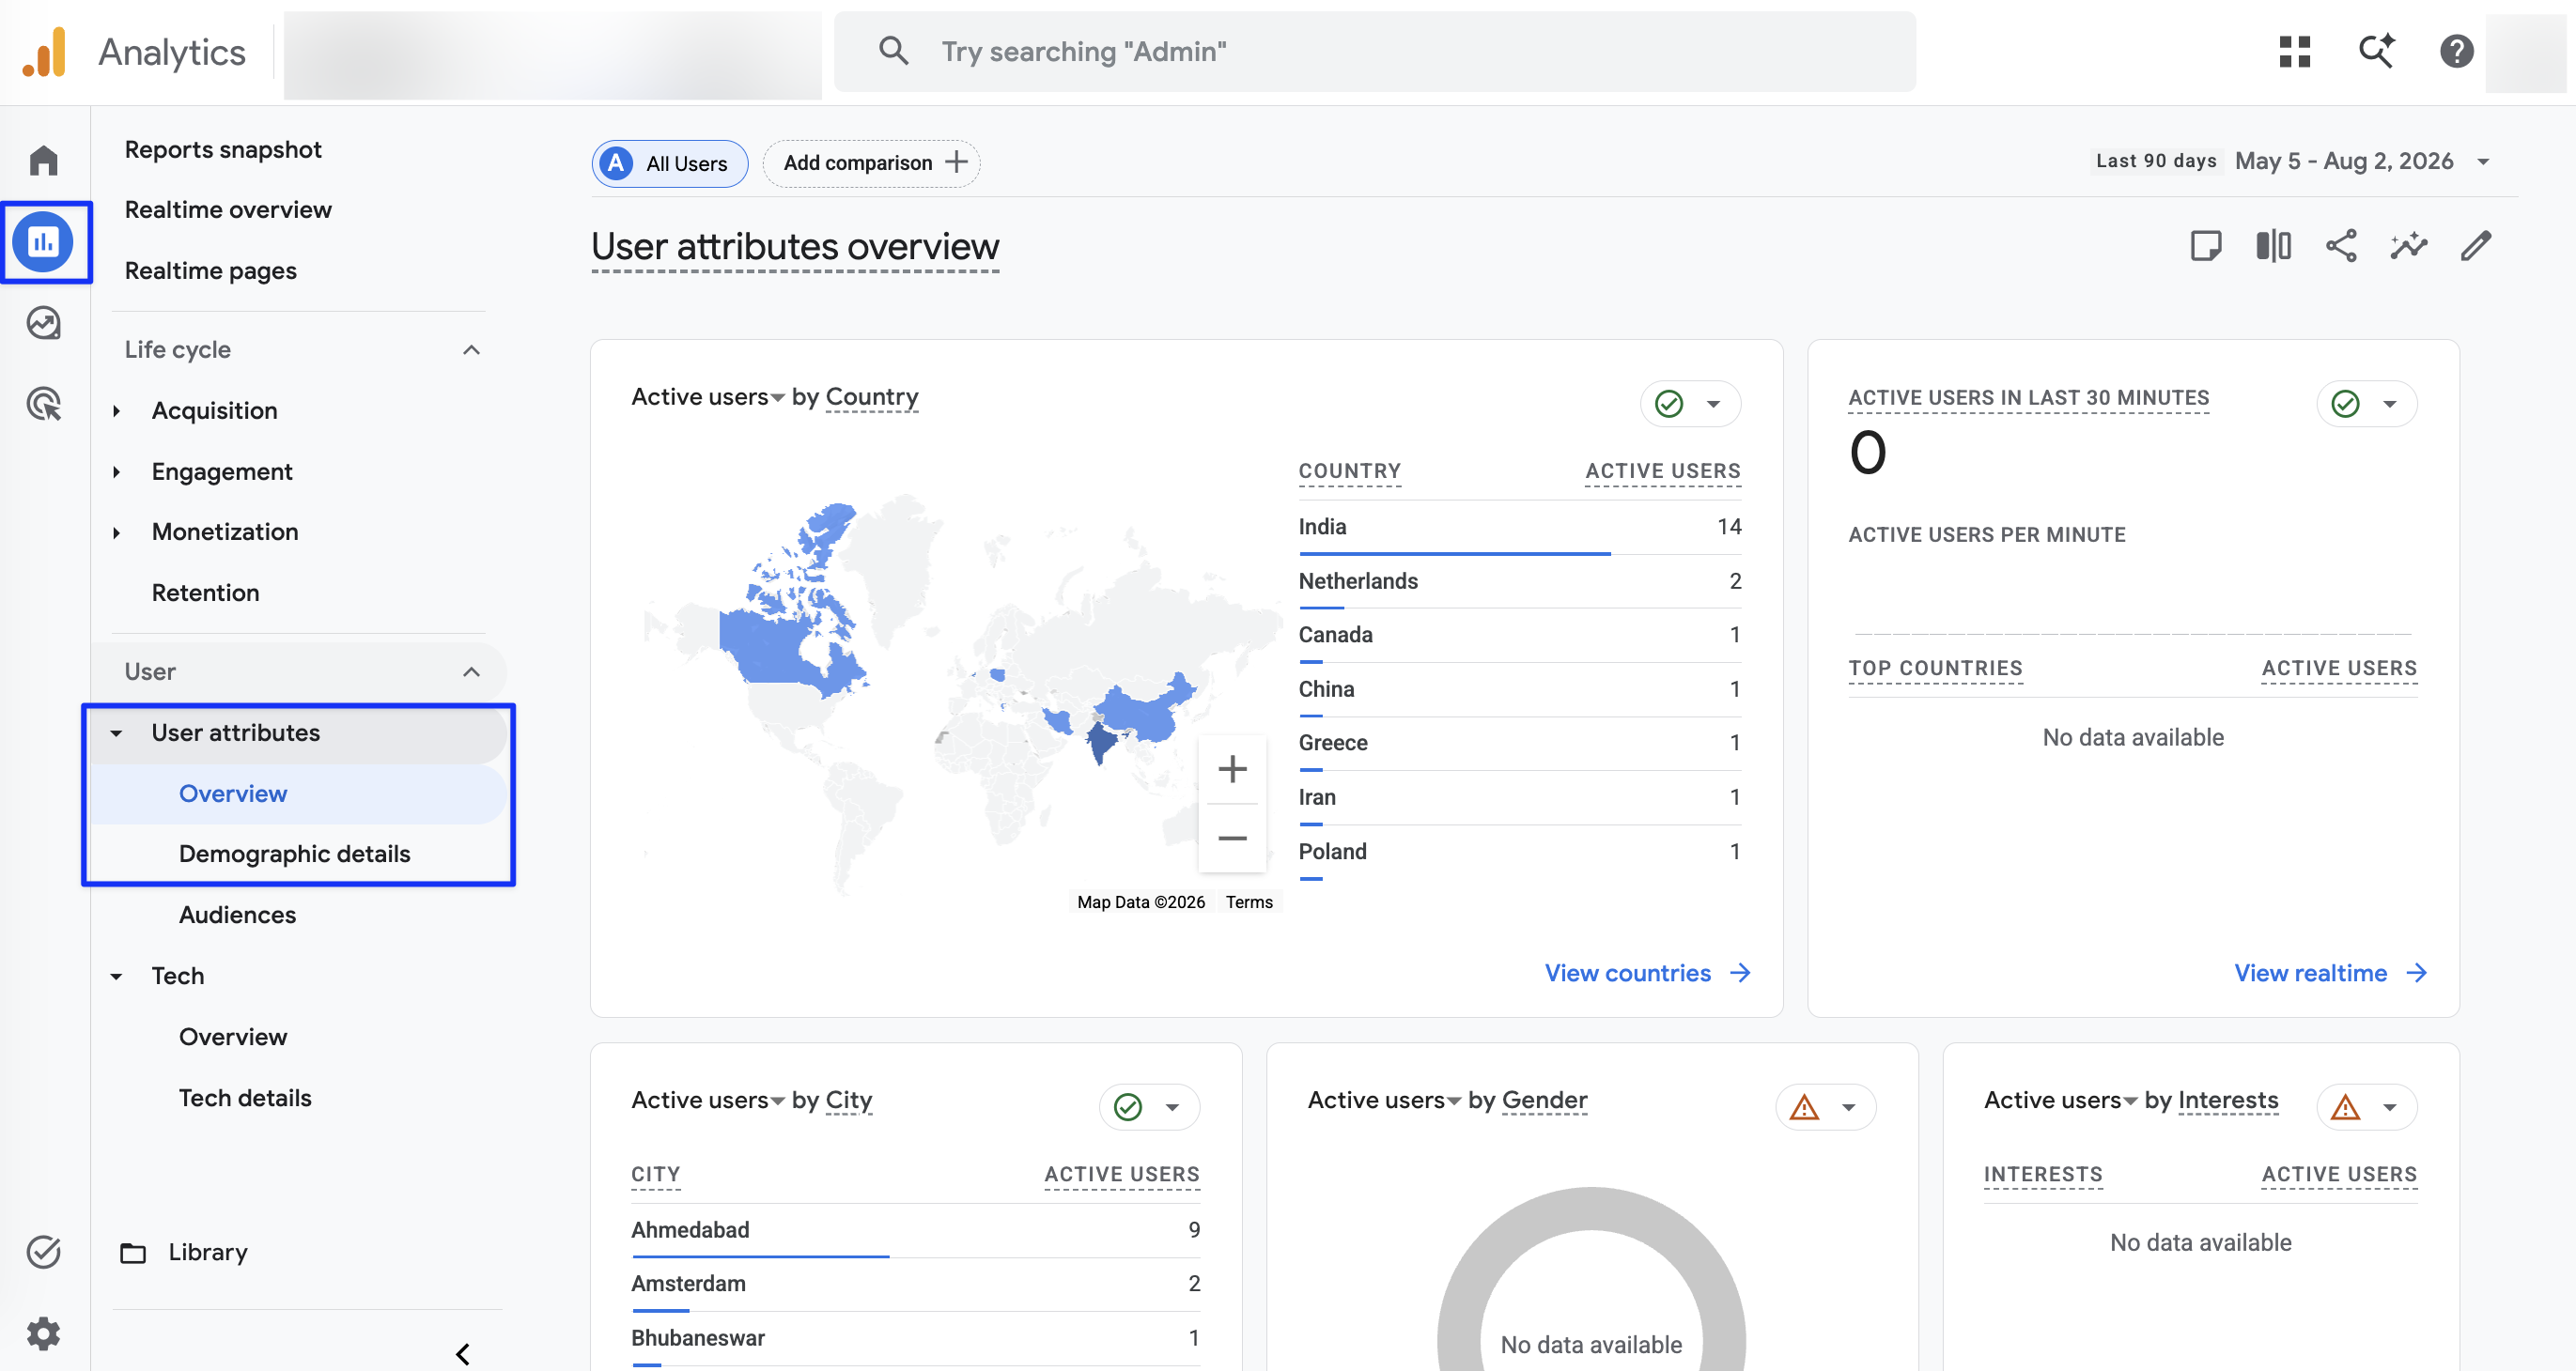This screenshot has height=1371, width=2576.
Task: Open the Insights search sparkle icon
Action: (2376, 51)
